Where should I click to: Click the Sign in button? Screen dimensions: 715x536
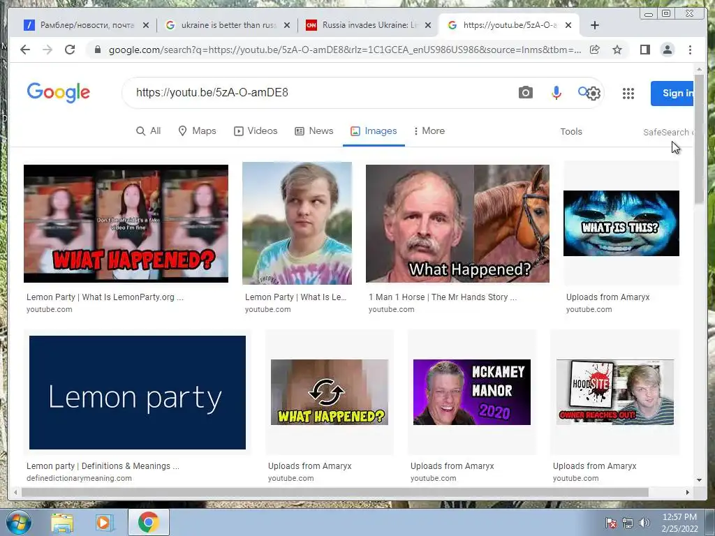[x=672, y=94]
